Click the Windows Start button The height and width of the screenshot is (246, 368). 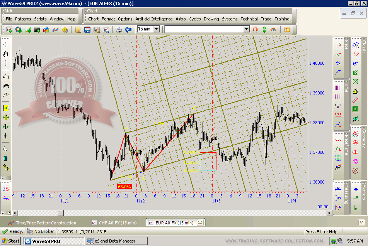click(x=11, y=241)
